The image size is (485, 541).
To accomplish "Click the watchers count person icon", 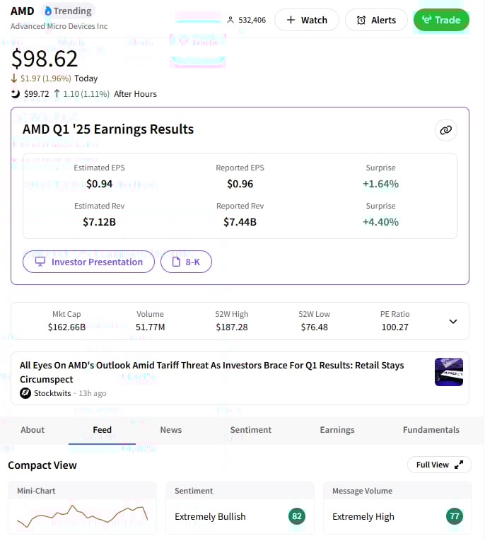I will [x=230, y=20].
